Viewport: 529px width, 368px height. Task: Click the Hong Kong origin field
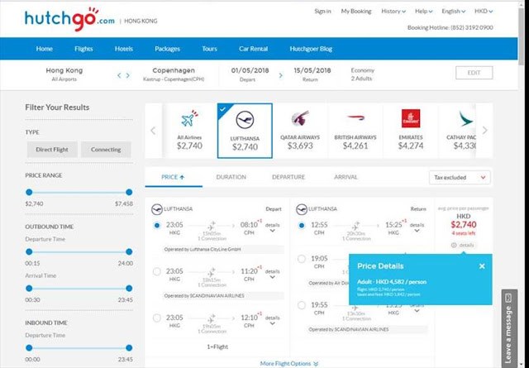pyautogui.click(x=64, y=74)
